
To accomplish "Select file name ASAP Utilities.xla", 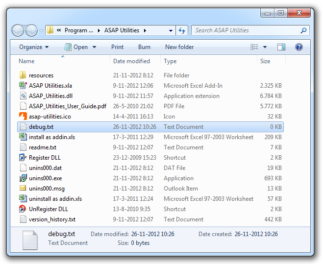I will tap(50, 86).
